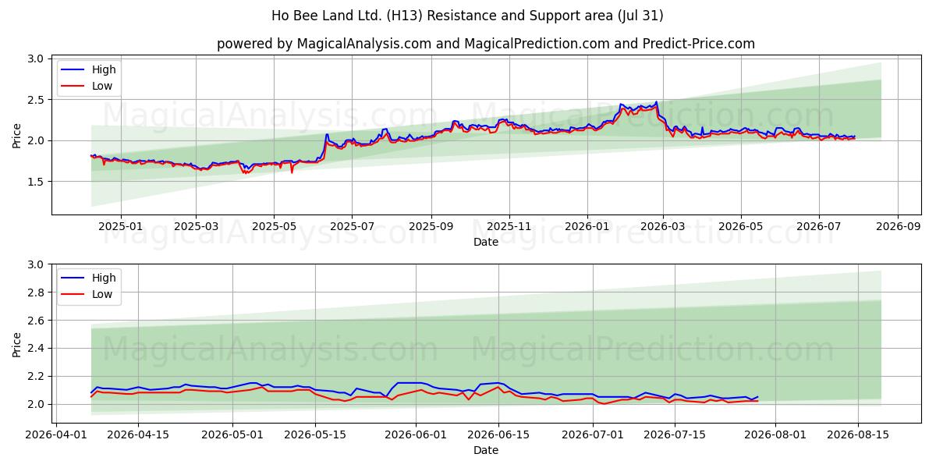Click the '2025-09' x-axis label
The image size is (936, 468).
(431, 227)
